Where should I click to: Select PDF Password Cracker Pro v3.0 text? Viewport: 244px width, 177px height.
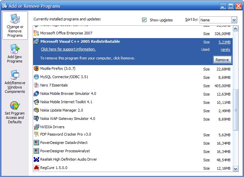click(x=66, y=134)
